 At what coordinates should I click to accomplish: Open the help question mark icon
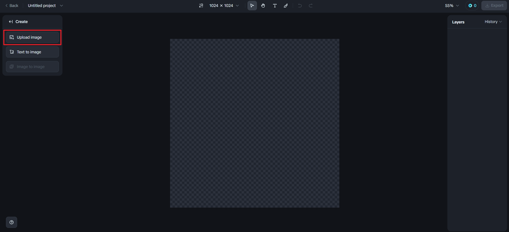tap(12, 222)
